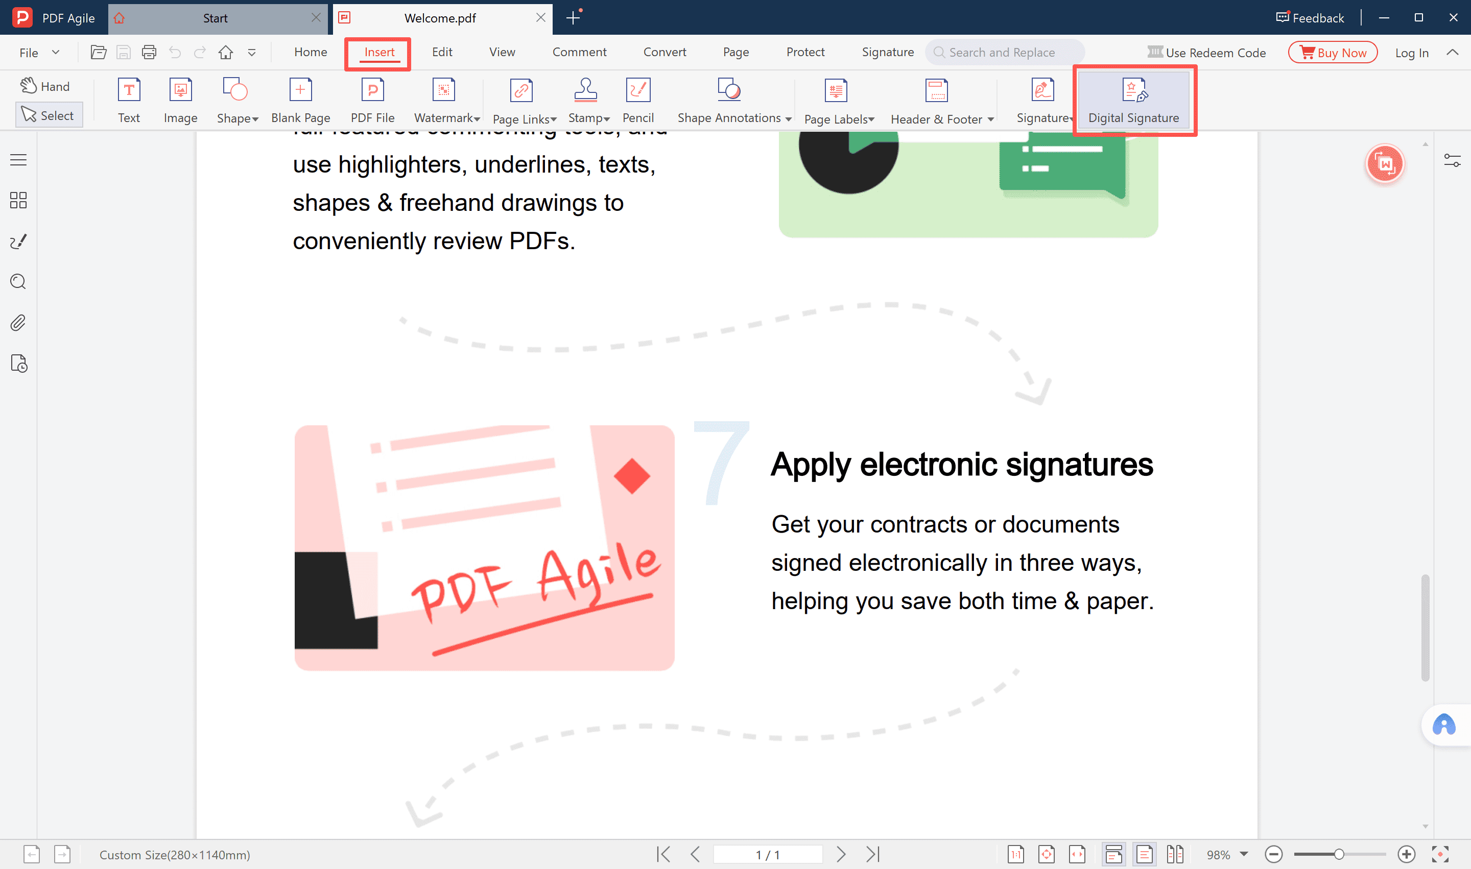Fit page to width

click(1077, 854)
